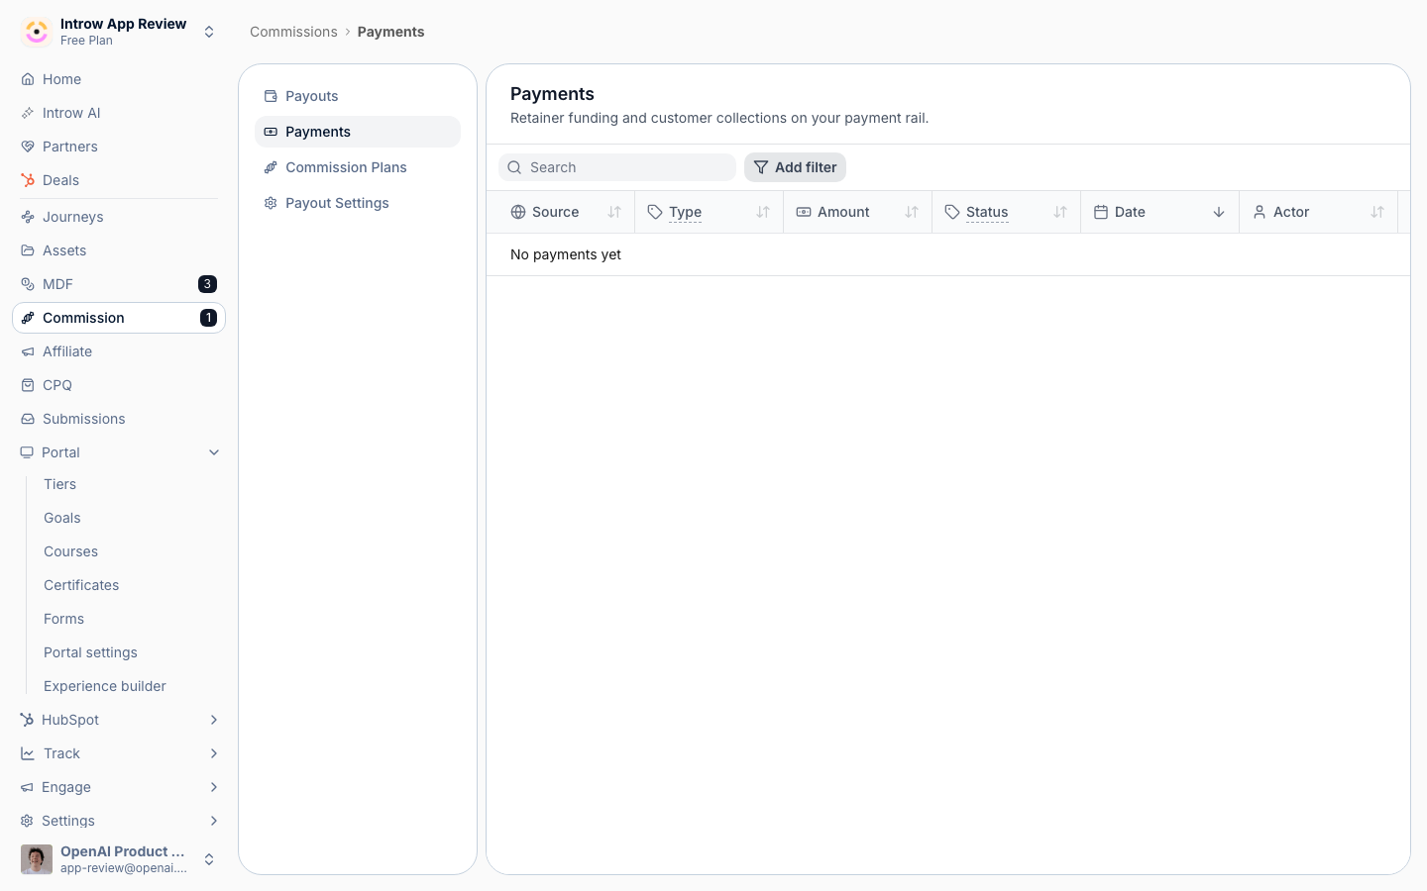
Task: Open the Tiers portal page
Action: click(59, 484)
